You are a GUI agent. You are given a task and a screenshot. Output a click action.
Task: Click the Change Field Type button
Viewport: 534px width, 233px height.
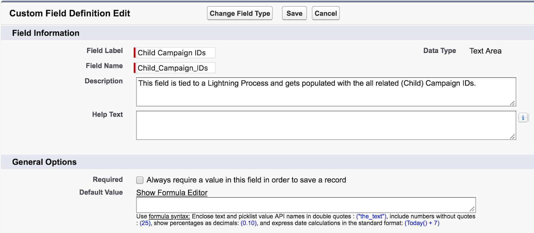[x=240, y=13]
